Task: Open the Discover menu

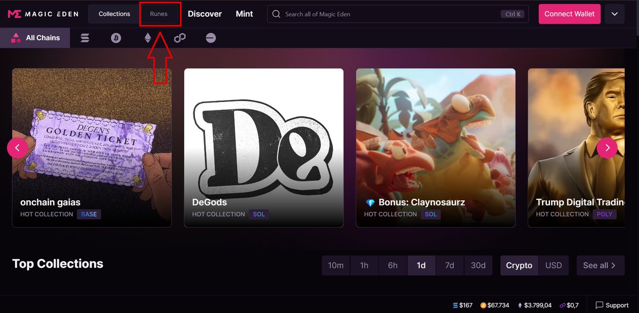Action: coord(205,14)
